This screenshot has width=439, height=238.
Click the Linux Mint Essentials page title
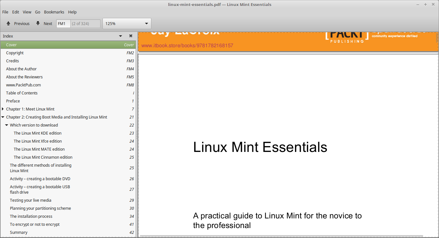(x=260, y=147)
